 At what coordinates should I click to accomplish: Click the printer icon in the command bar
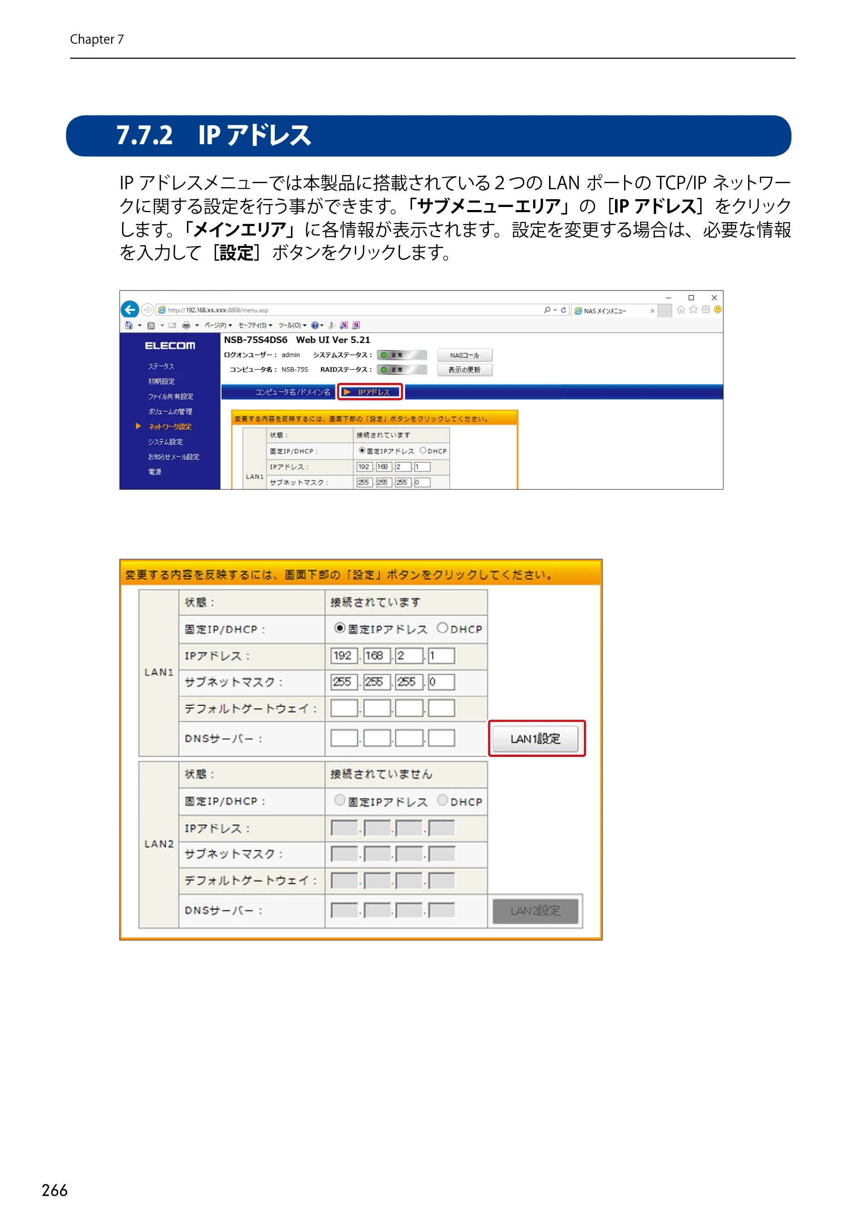(186, 326)
